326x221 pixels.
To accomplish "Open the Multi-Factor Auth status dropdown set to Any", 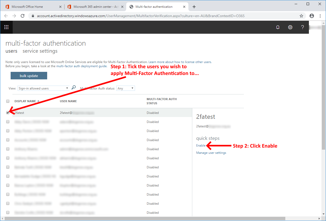I will [126, 88].
